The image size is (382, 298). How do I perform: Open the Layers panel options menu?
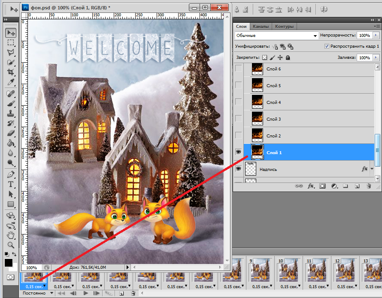377,26
